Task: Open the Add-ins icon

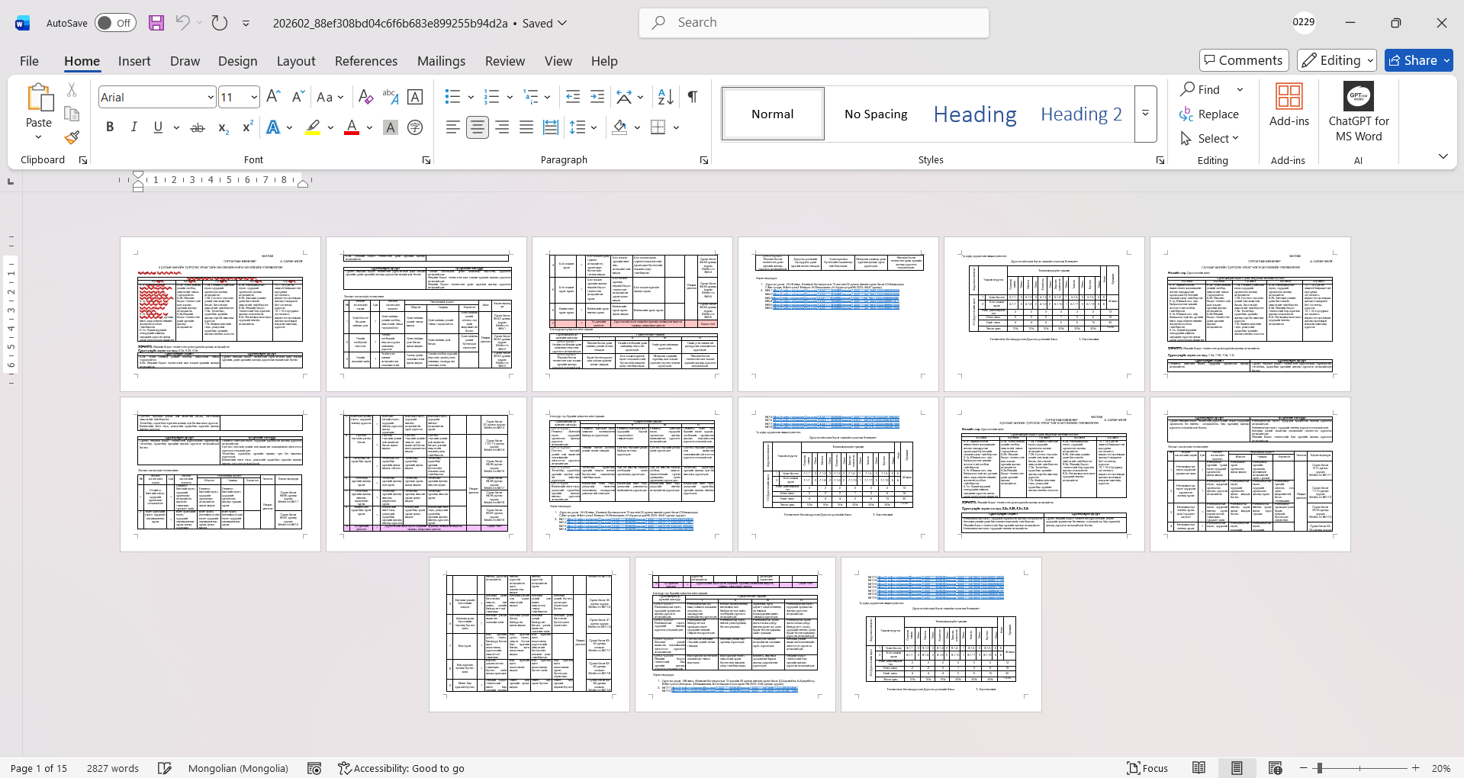Action: point(1289,105)
